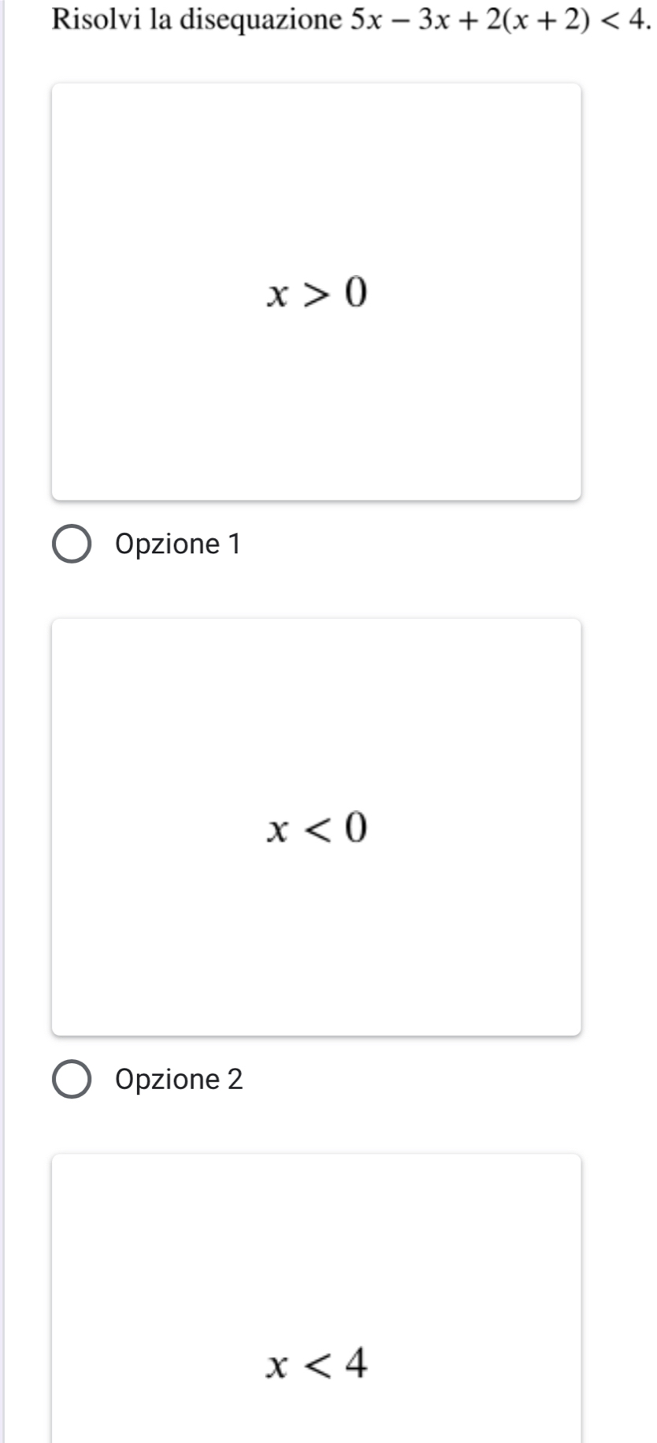Open the x < 0 answer image card
The image size is (657, 1443).
point(317,827)
